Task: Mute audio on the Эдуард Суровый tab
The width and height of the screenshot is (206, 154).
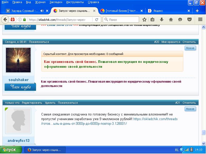Action: pyautogui.click(x=42, y=11)
